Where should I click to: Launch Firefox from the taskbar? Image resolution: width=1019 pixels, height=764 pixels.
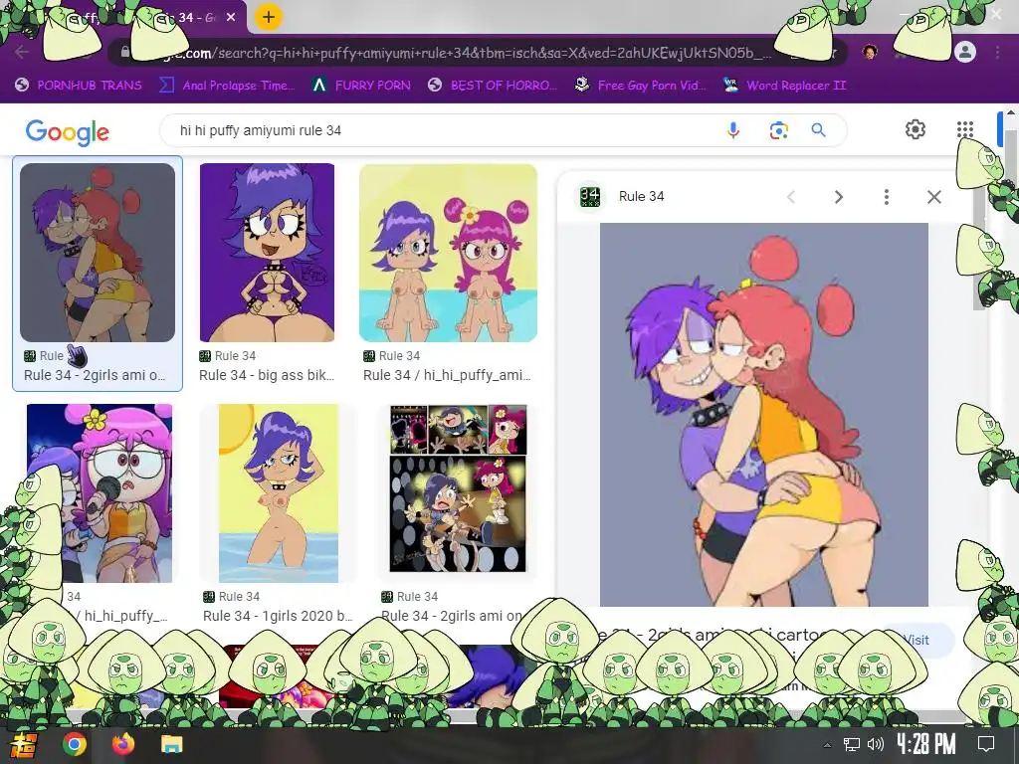click(x=122, y=744)
